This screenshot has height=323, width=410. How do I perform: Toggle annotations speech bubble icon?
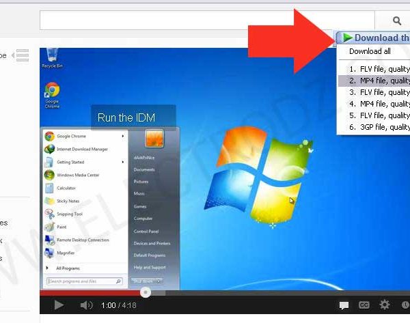(x=344, y=305)
